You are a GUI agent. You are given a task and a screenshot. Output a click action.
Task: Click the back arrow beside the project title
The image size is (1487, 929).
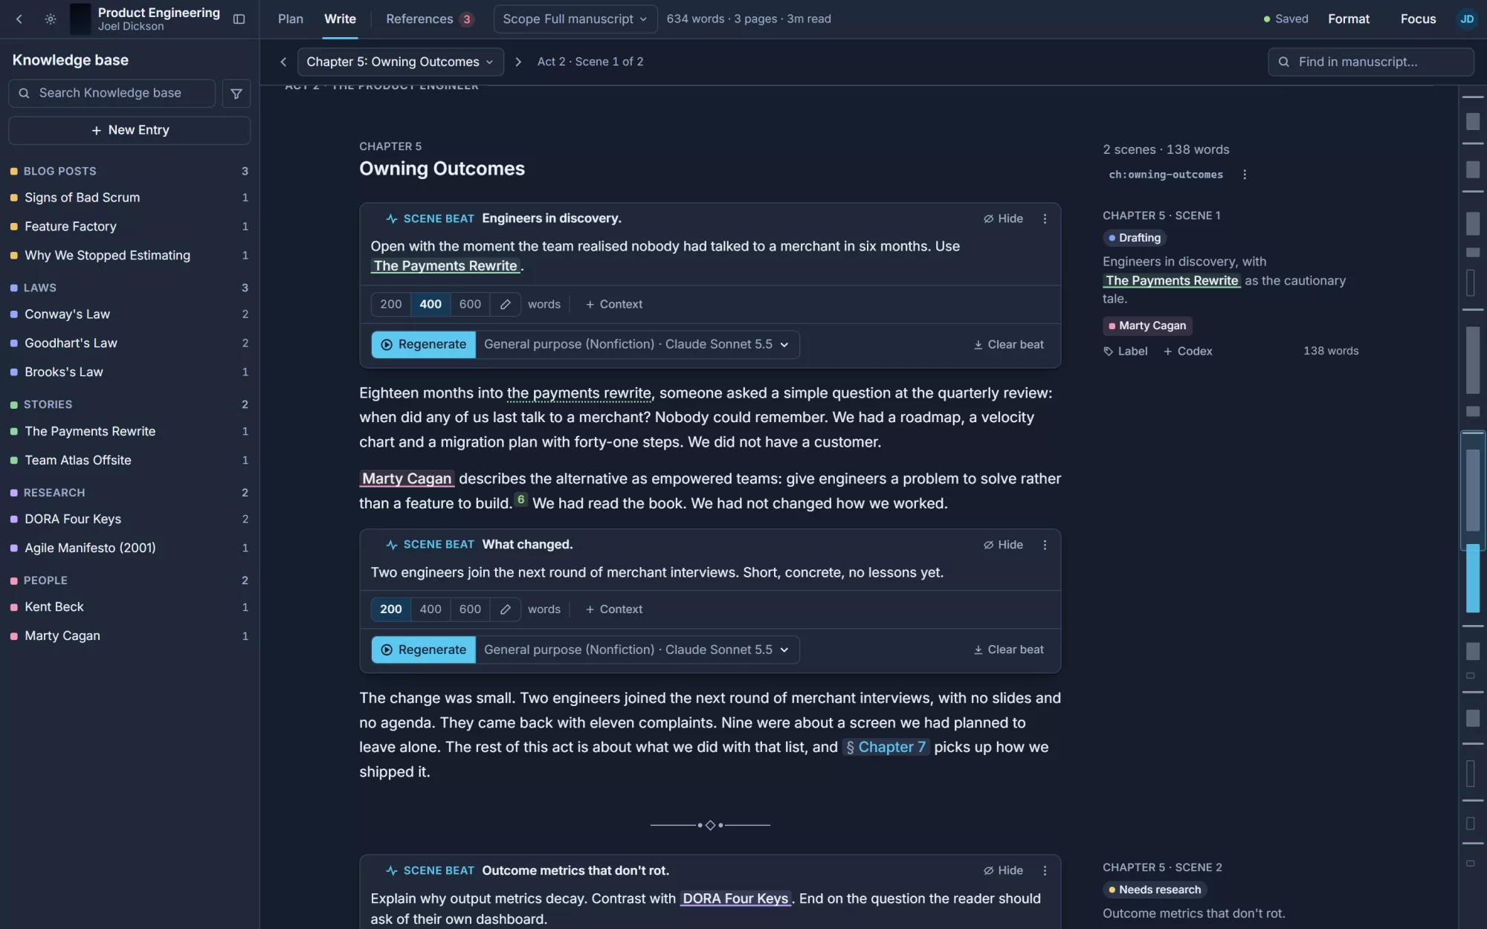[x=19, y=19]
